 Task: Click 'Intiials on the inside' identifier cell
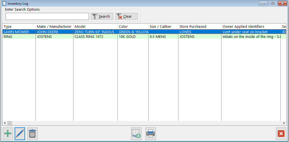coord(251,36)
